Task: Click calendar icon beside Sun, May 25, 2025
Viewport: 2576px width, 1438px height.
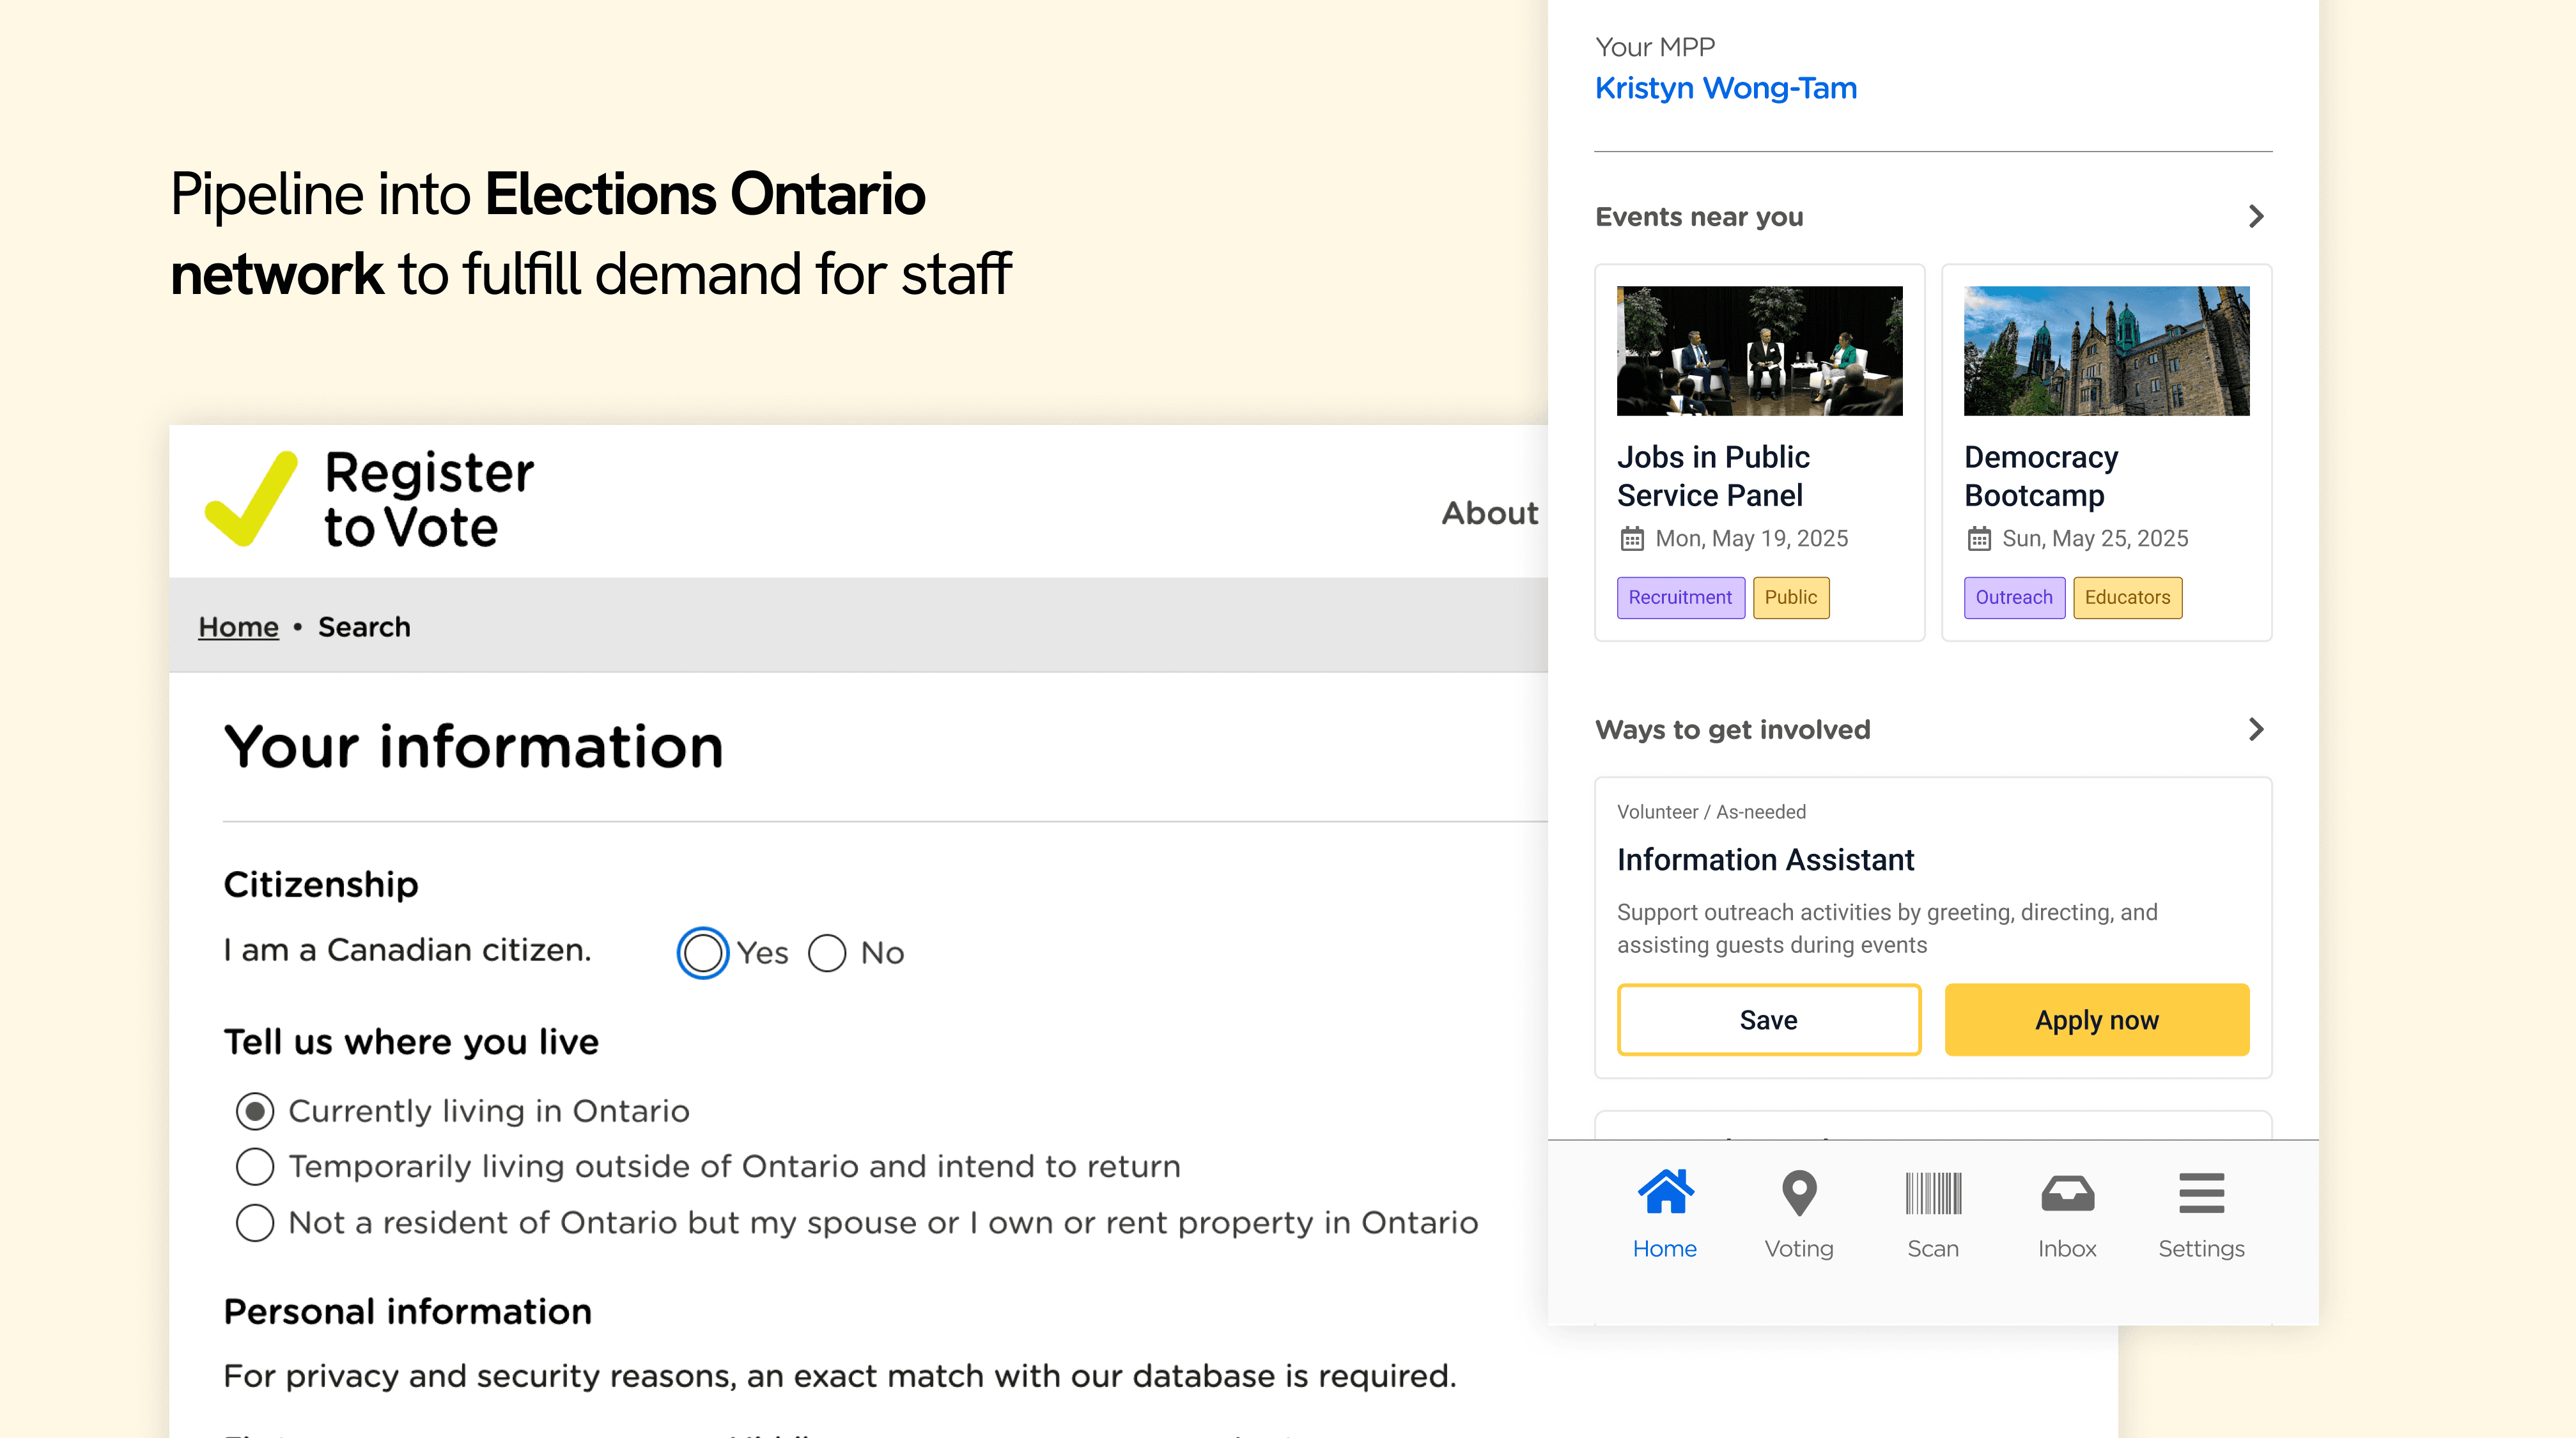Action: (x=1978, y=539)
